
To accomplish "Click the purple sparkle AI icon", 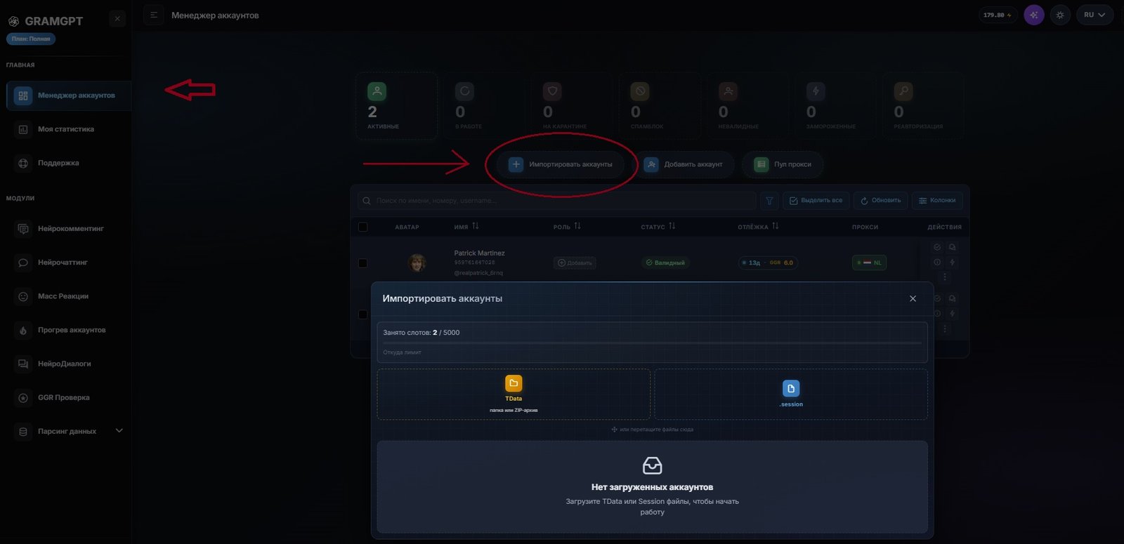I will (1033, 15).
